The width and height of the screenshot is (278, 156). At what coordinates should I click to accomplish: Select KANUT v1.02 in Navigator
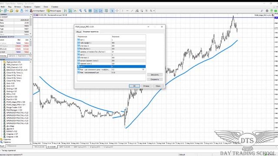coord(12,131)
